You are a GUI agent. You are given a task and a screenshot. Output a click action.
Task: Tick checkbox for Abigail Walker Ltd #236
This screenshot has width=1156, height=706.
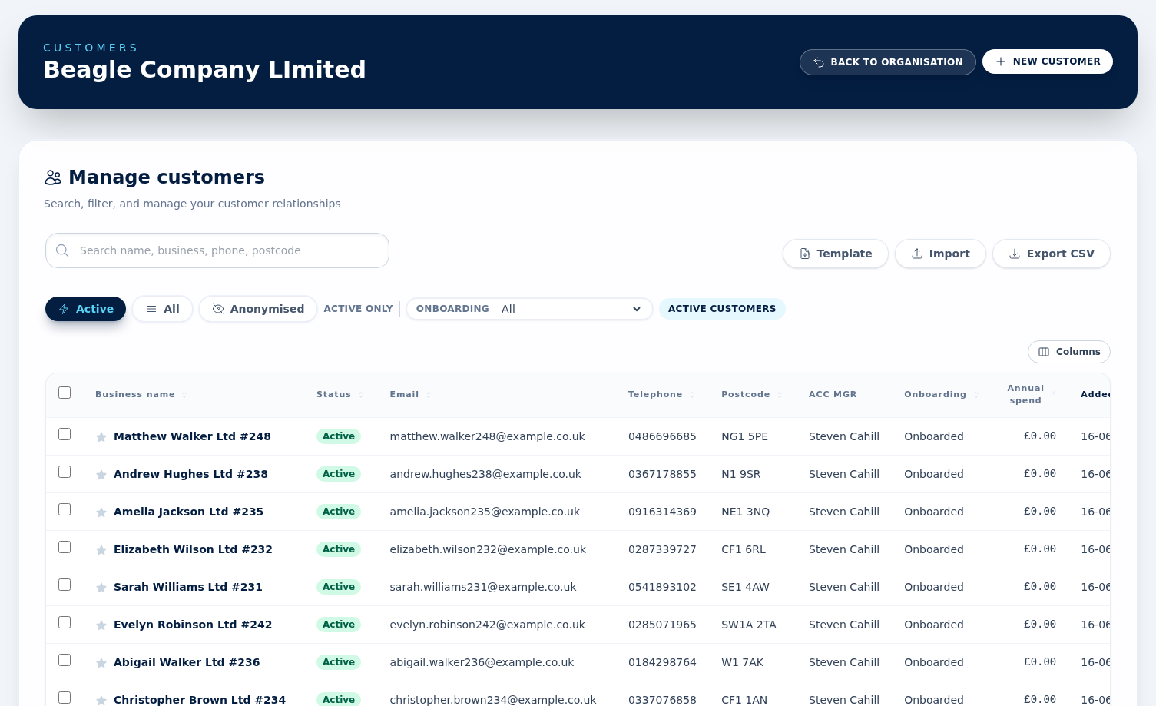[65, 660]
